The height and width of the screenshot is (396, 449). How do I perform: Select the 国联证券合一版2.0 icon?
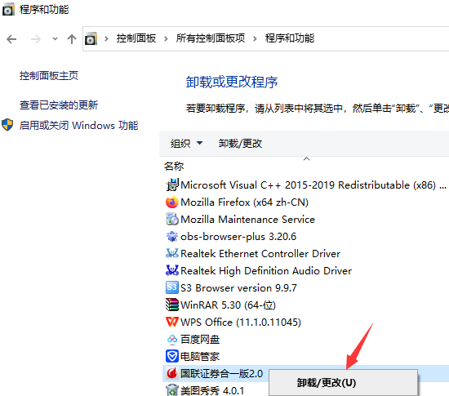click(172, 373)
